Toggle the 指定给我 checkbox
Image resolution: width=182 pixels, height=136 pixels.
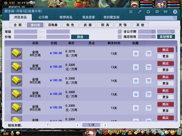pos(120,37)
